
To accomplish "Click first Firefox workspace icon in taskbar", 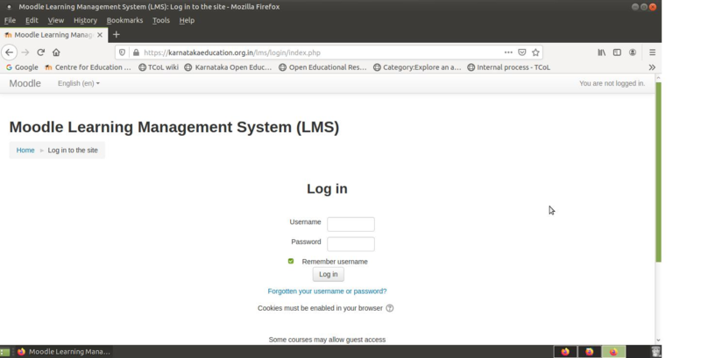I will [x=565, y=351].
